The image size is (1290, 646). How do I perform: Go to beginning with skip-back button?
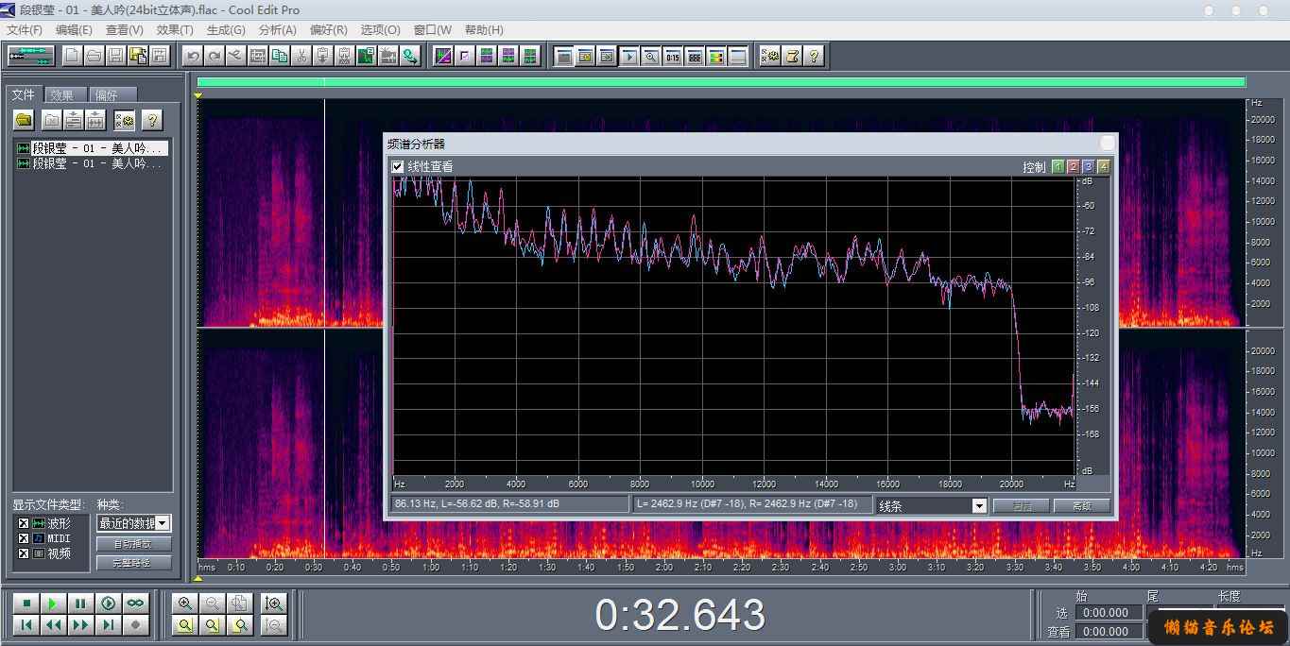26,624
